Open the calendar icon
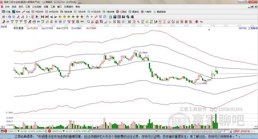This screenshot has width=258, height=139. pyautogui.click(x=110, y=17)
